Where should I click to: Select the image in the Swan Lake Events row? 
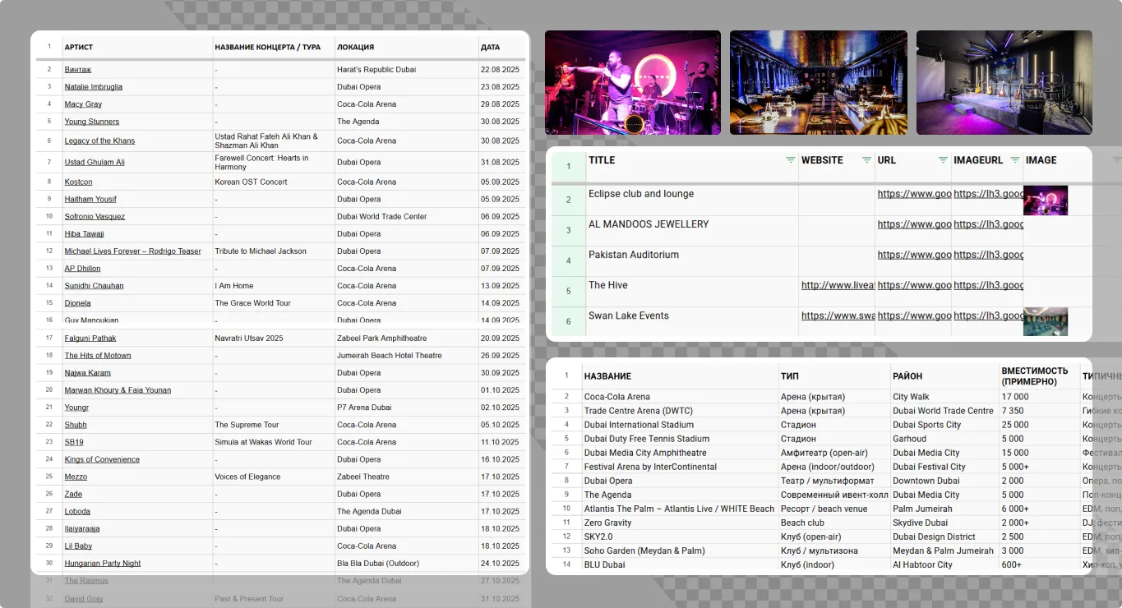tap(1046, 321)
